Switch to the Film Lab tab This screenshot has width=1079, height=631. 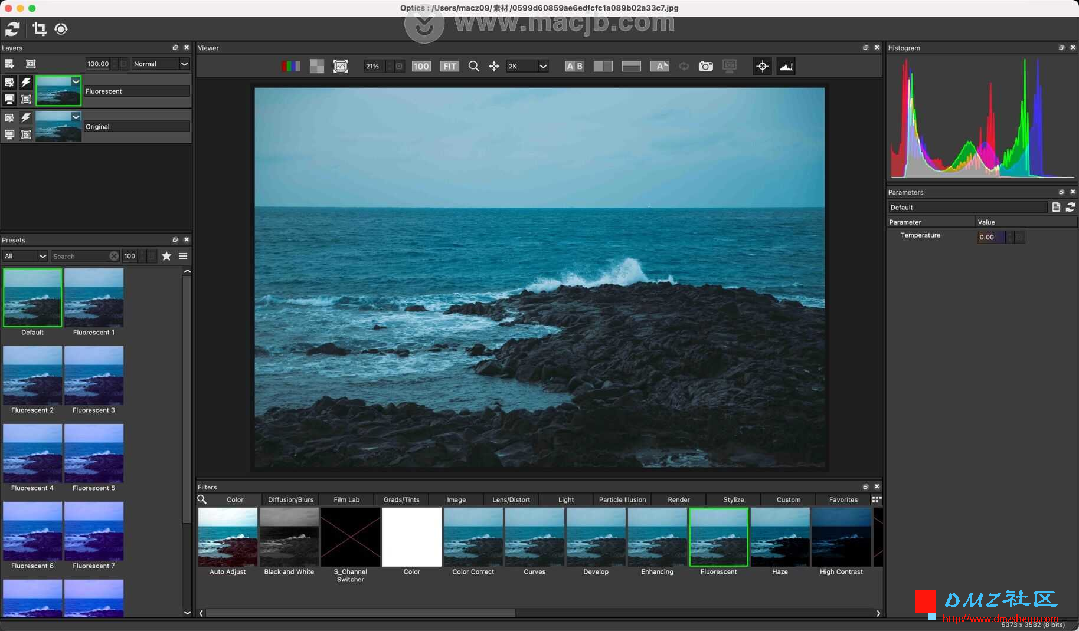click(346, 499)
